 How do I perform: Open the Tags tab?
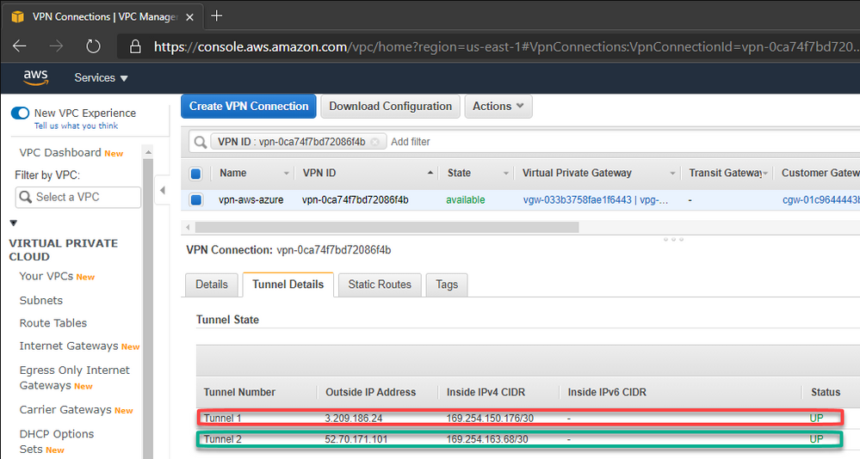447,285
